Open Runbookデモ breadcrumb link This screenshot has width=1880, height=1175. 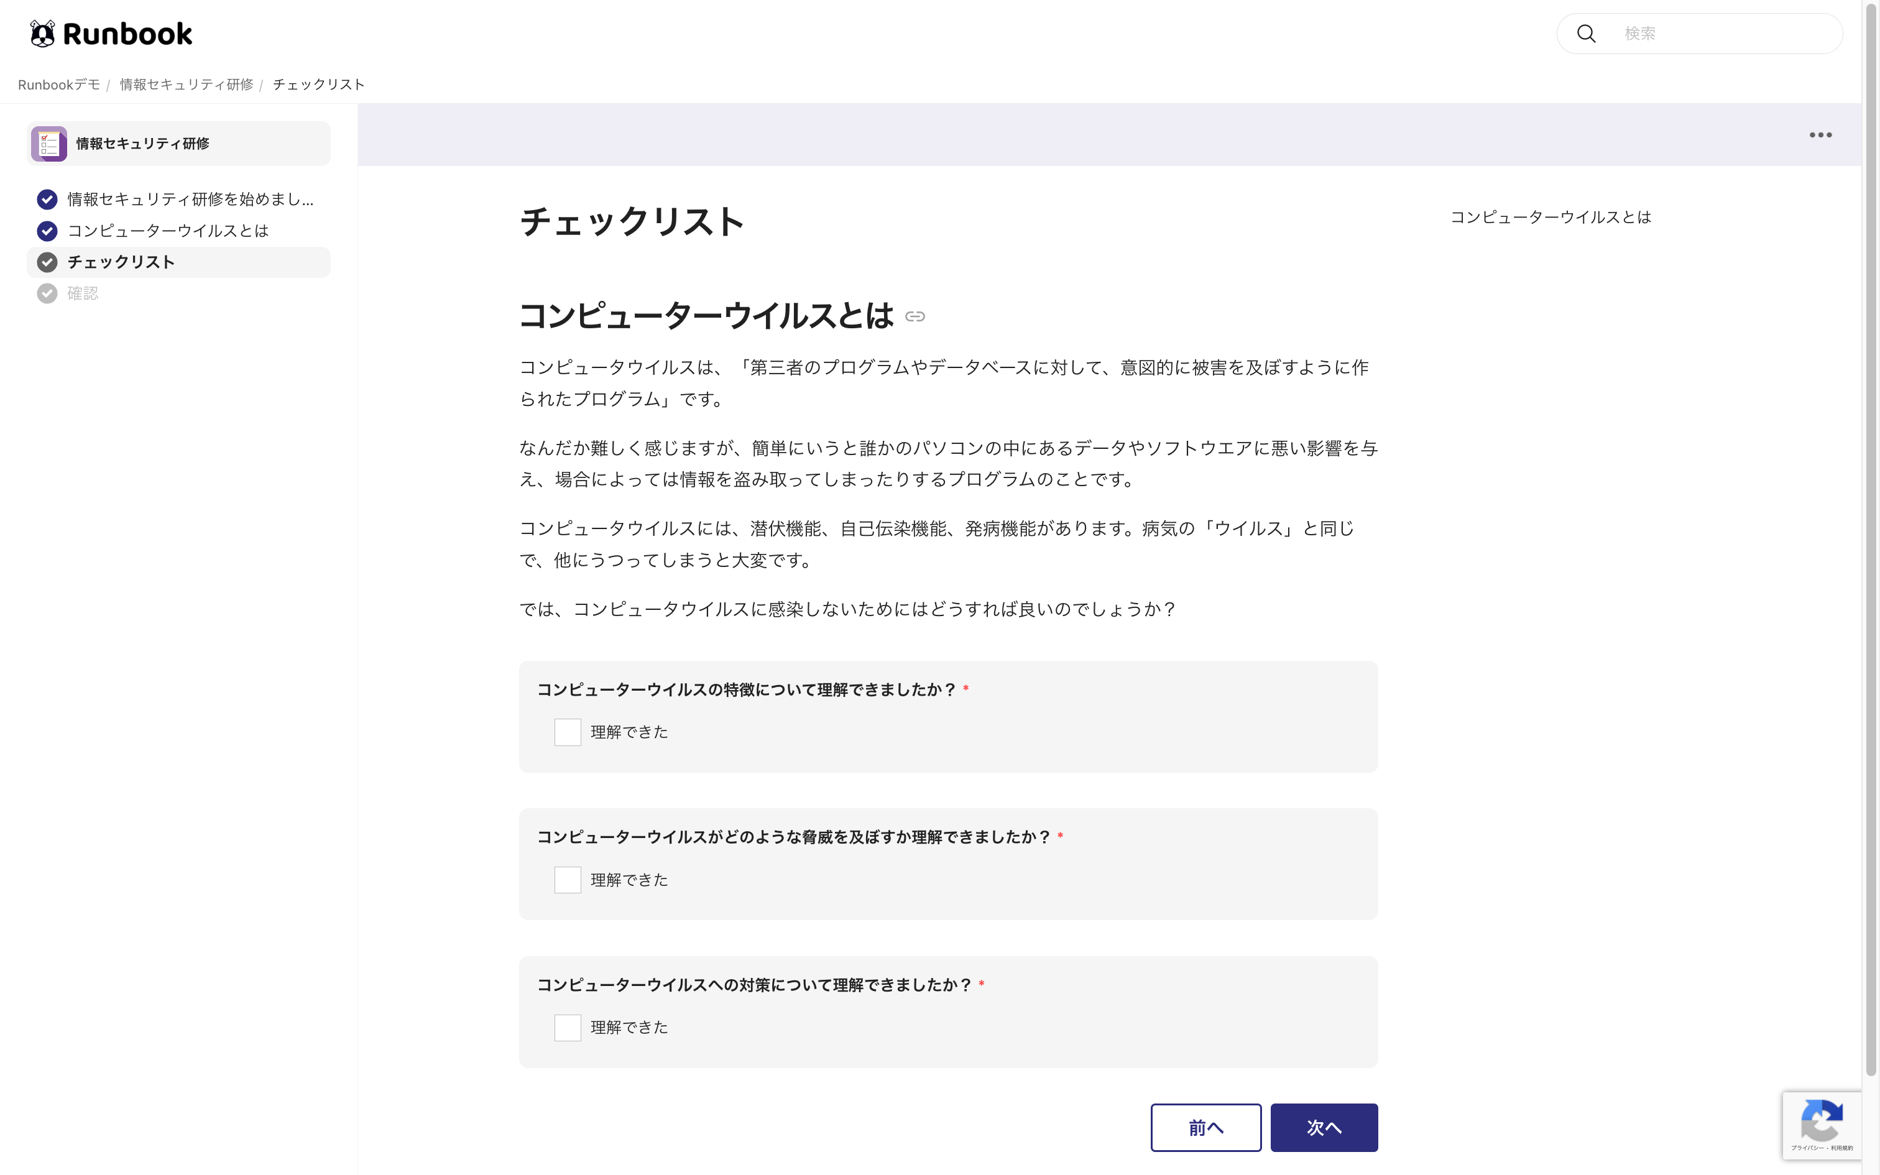click(59, 85)
